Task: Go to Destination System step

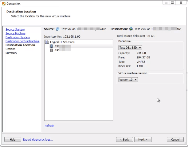Action: tap(18, 37)
